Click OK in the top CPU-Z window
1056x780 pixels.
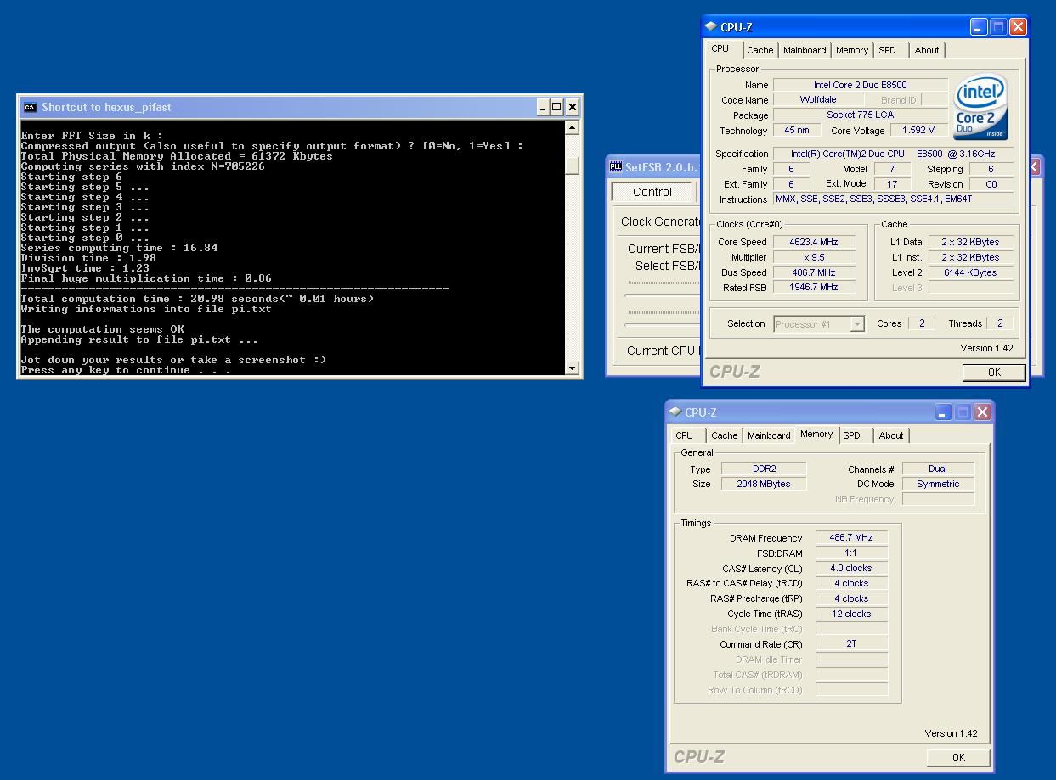tap(994, 372)
